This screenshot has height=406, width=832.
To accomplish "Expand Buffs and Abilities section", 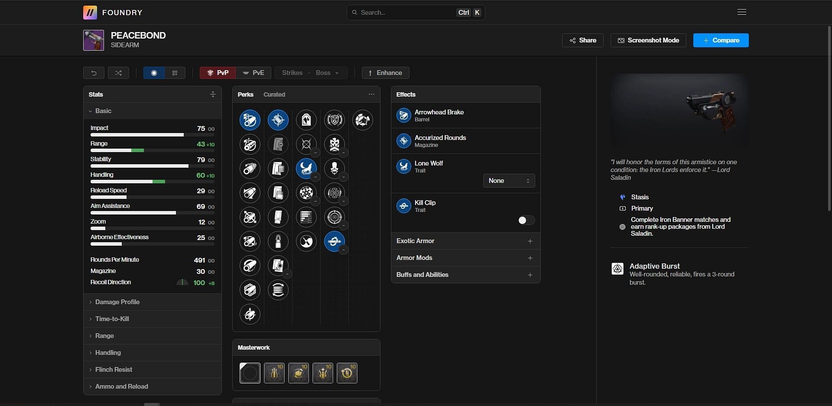I will click(465, 275).
